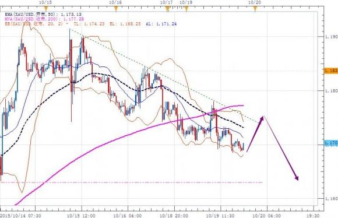Click the 2015/10/14 07:30 time label
Screen dimensions: 338x218
pyautogui.click(x=20, y=216)
